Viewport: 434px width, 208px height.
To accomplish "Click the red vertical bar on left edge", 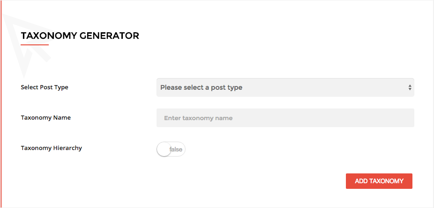I will (1, 104).
